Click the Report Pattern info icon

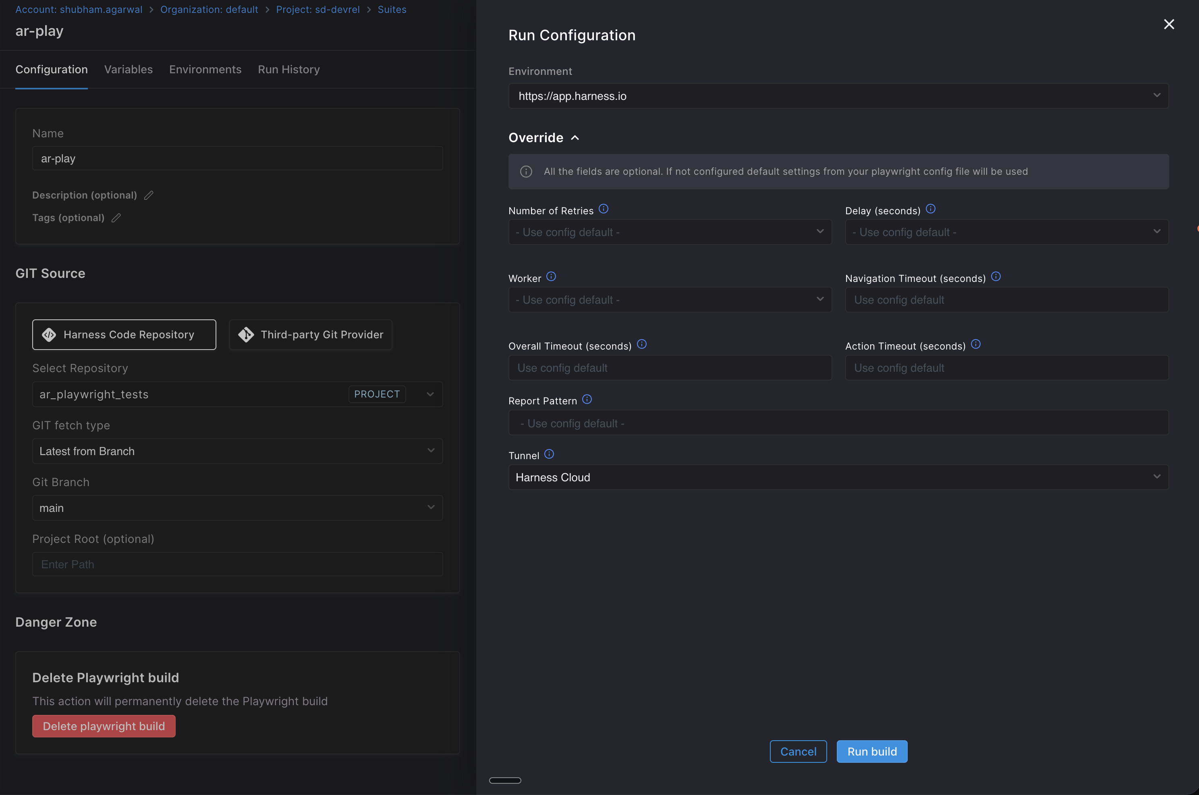[x=587, y=400]
